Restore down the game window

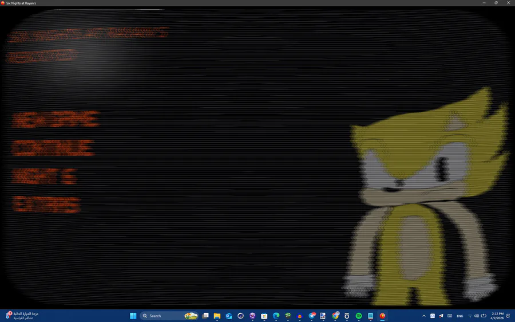(x=496, y=3)
